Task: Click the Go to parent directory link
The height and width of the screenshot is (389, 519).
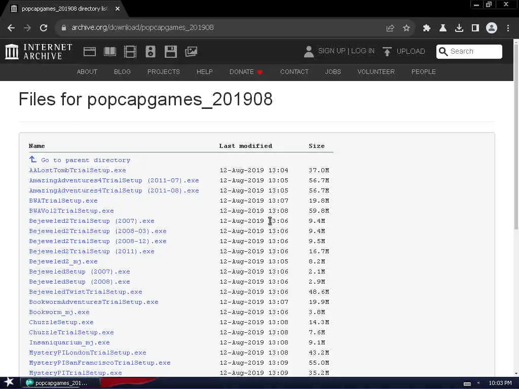Action: pos(85,160)
